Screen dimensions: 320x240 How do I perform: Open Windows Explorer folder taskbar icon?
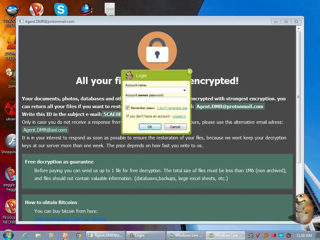point(38,235)
